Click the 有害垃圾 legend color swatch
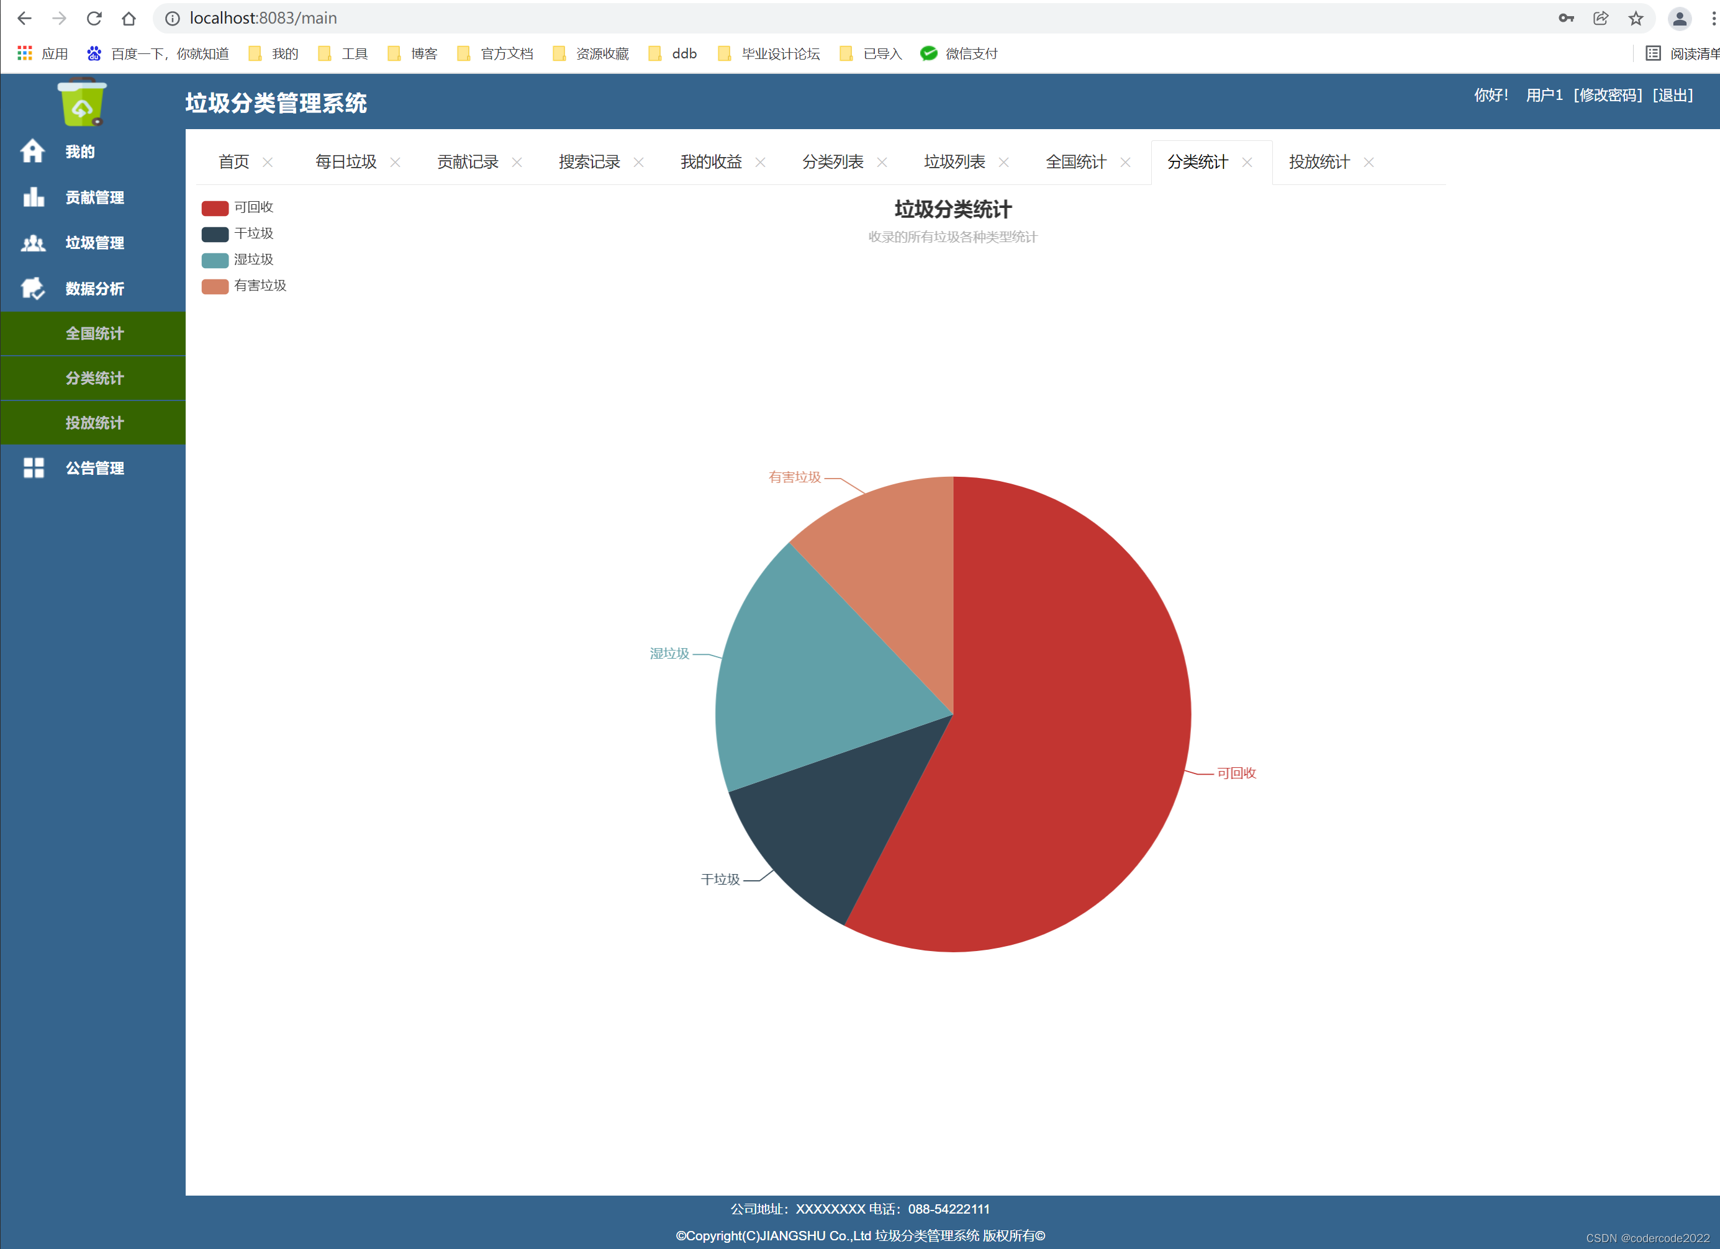The image size is (1720, 1249). [x=215, y=286]
